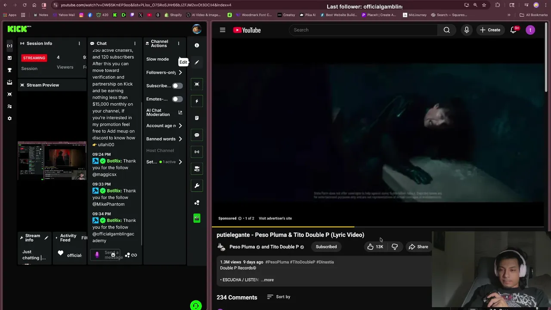Toggle the wrench stream info widget icon
Image resolution: width=551 pixels, height=310 pixels.
[x=197, y=186]
